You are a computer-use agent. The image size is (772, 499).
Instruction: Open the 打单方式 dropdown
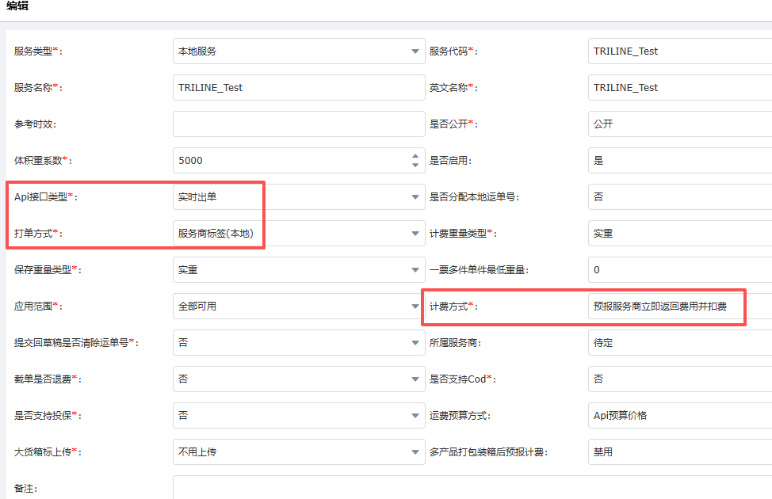point(299,234)
